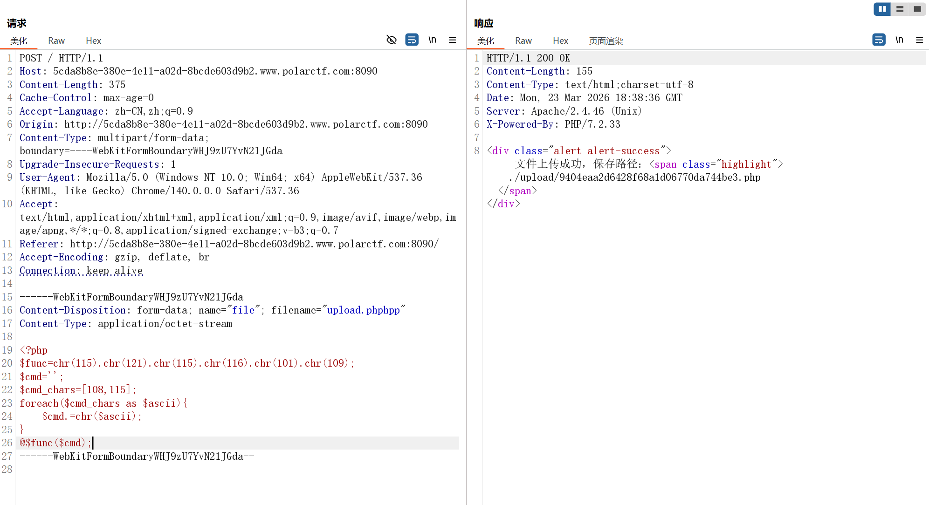Open request panel hamburger menu

[452, 40]
